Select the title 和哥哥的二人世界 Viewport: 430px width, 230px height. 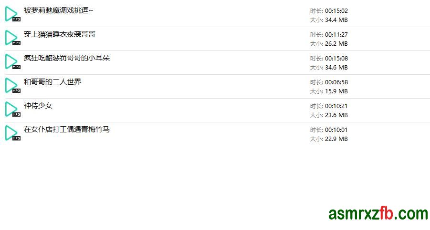click(x=52, y=82)
